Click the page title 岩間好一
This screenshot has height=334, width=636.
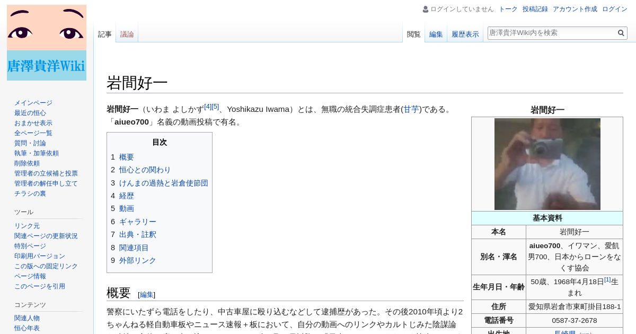[137, 83]
